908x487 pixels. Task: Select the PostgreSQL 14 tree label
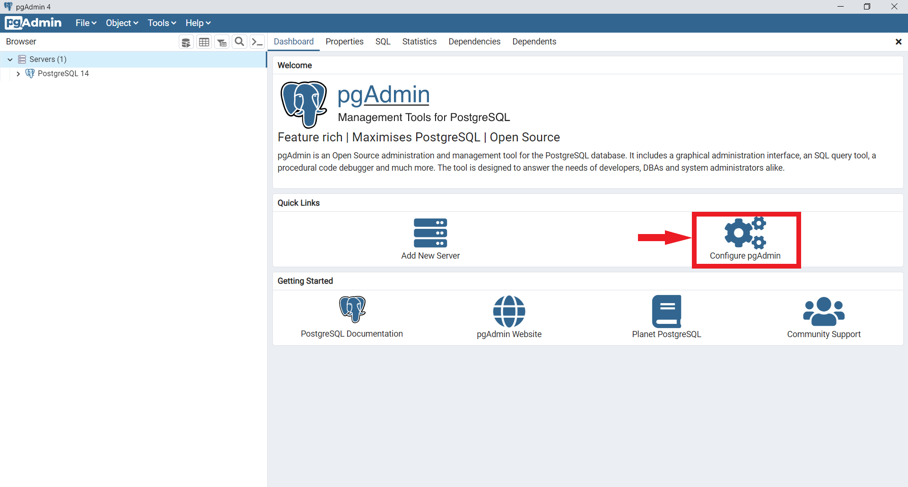(x=63, y=73)
